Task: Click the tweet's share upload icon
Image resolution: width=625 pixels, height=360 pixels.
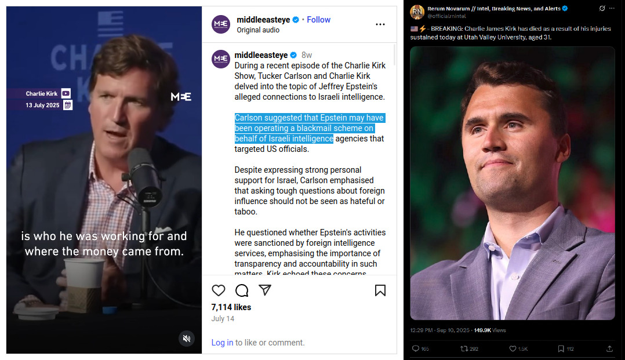Action: (x=609, y=348)
